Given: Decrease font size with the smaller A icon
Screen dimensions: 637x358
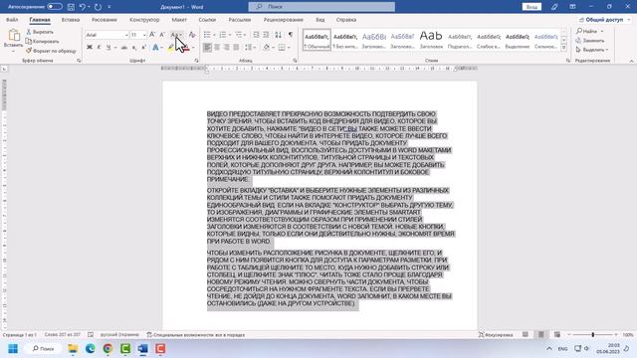Looking at the screenshot, I should 162,35.
